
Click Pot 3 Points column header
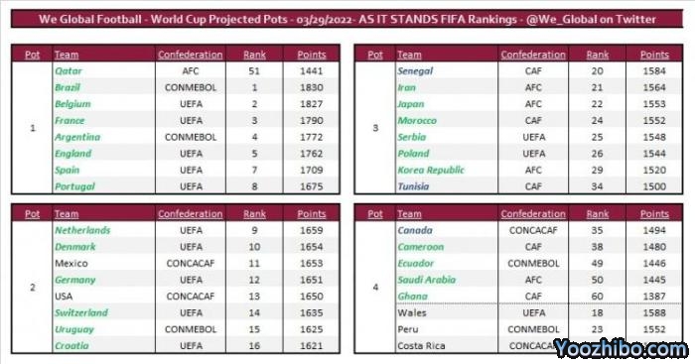pyautogui.click(x=654, y=55)
